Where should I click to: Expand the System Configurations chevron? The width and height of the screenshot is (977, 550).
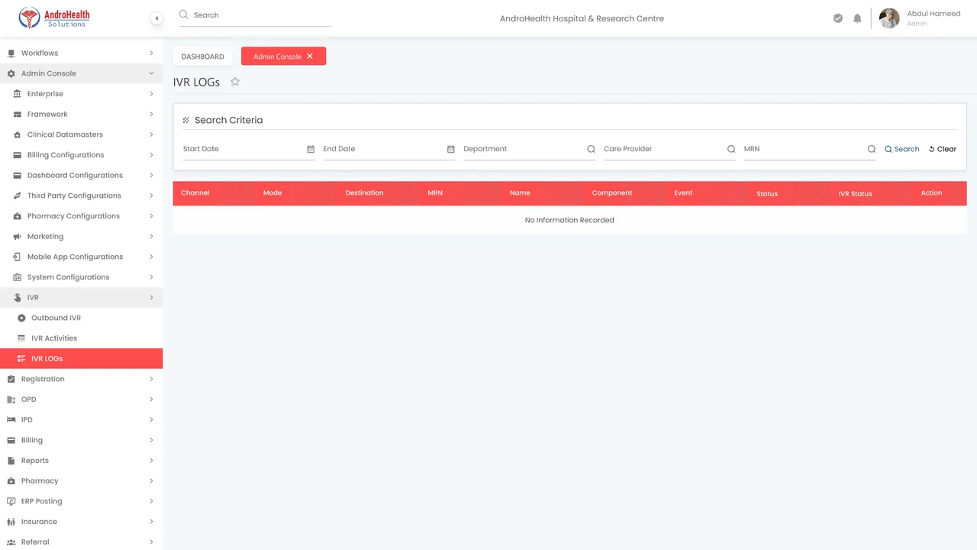(x=151, y=277)
